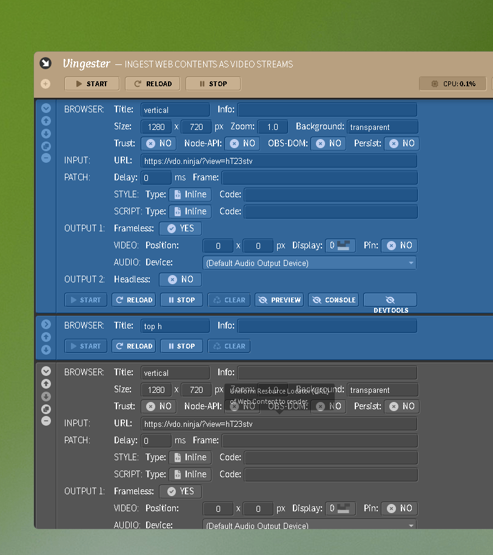Edit Zoom field in first vertical browser

click(x=273, y=127)
